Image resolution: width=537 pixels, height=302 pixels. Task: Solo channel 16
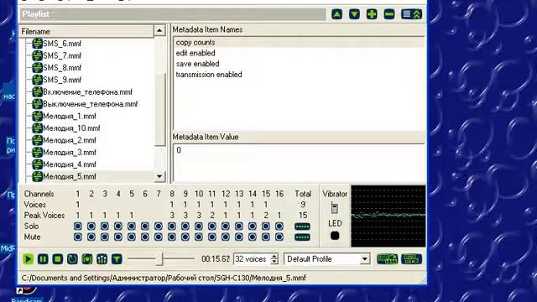pyautogui.click(x=279, y=226)
